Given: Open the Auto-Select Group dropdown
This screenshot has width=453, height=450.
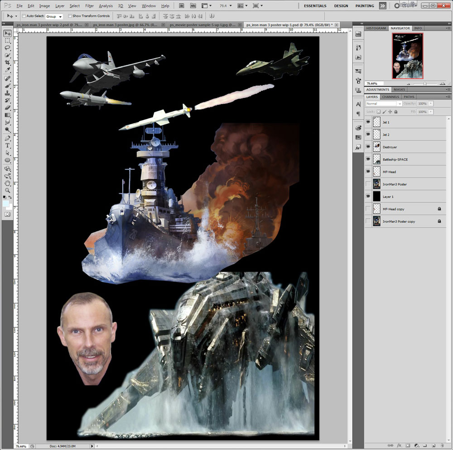Looking at the screenshot, I should (x=54, y=16).
